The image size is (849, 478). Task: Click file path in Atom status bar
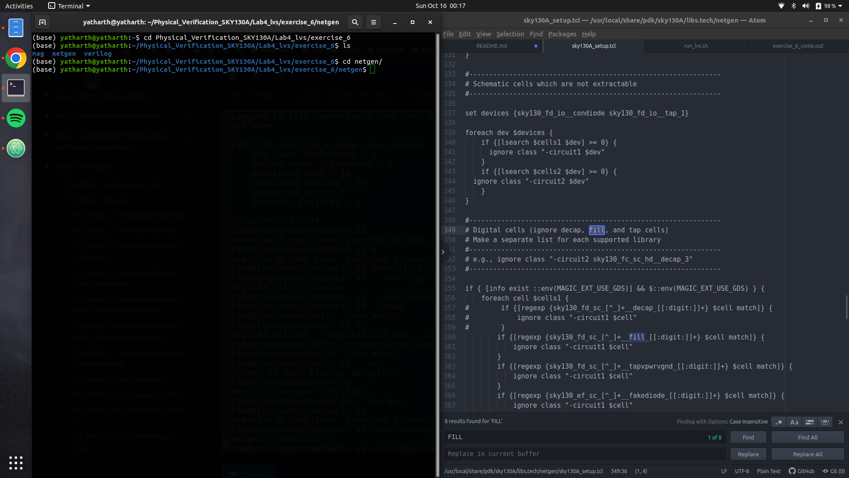click(x=524, y=471)
